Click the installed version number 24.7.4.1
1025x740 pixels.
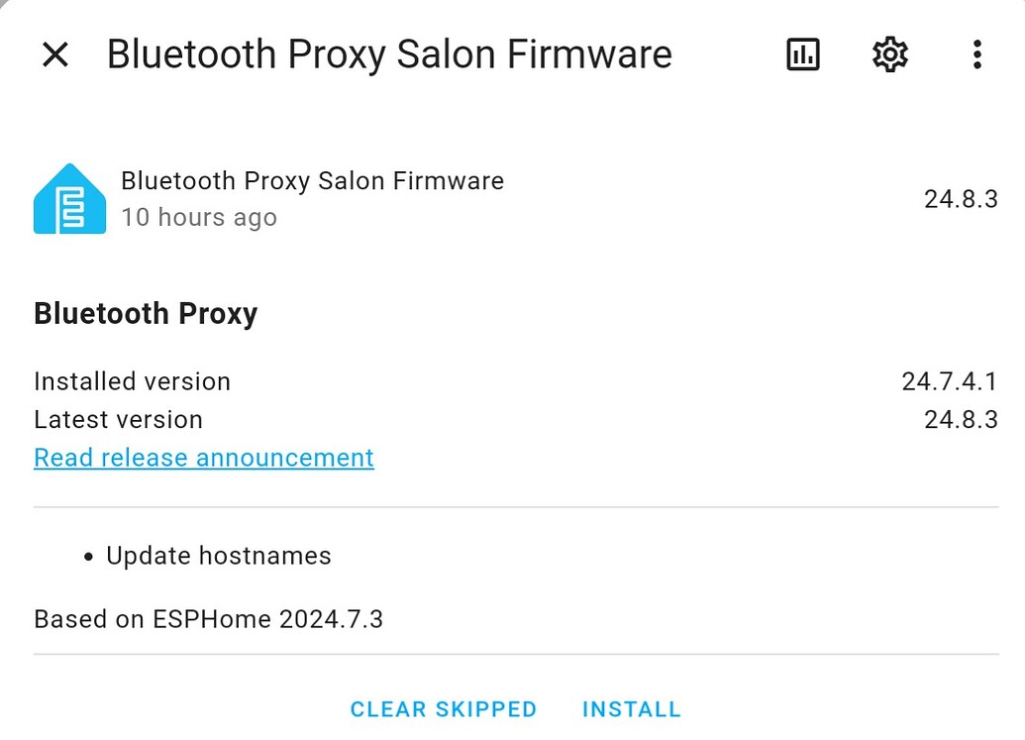pos(949,381)
